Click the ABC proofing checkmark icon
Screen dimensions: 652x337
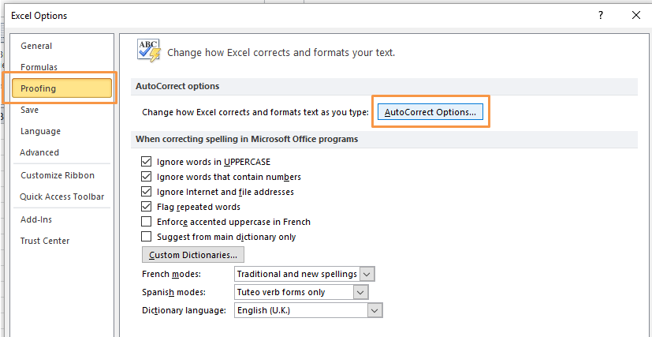click(149, 51)
